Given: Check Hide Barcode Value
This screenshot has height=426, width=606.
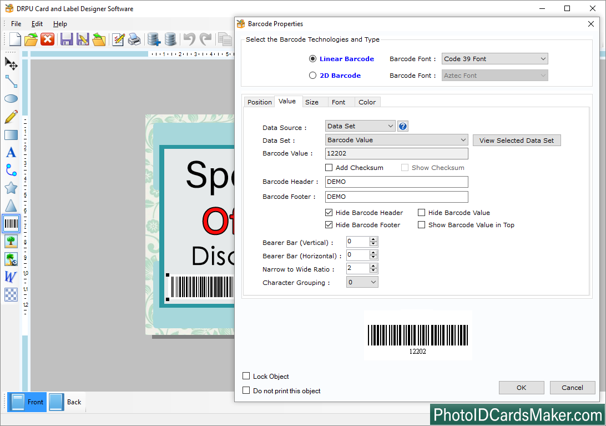Looking at the screenshot, I should click(422, 212).
